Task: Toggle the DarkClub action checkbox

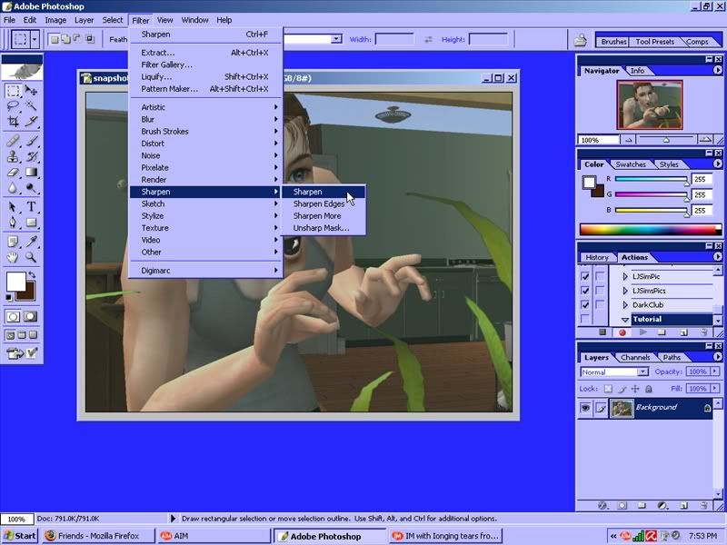Action: coord(585,305)
